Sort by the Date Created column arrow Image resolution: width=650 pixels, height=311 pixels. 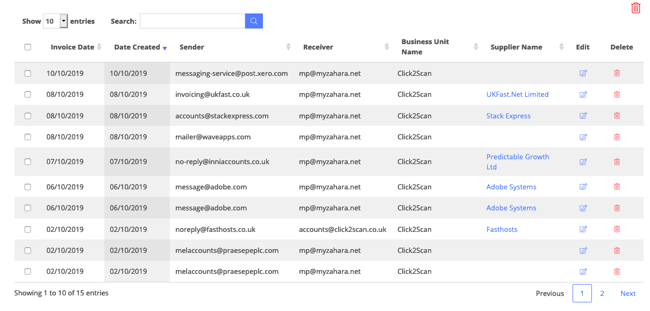tap(165, 48)
